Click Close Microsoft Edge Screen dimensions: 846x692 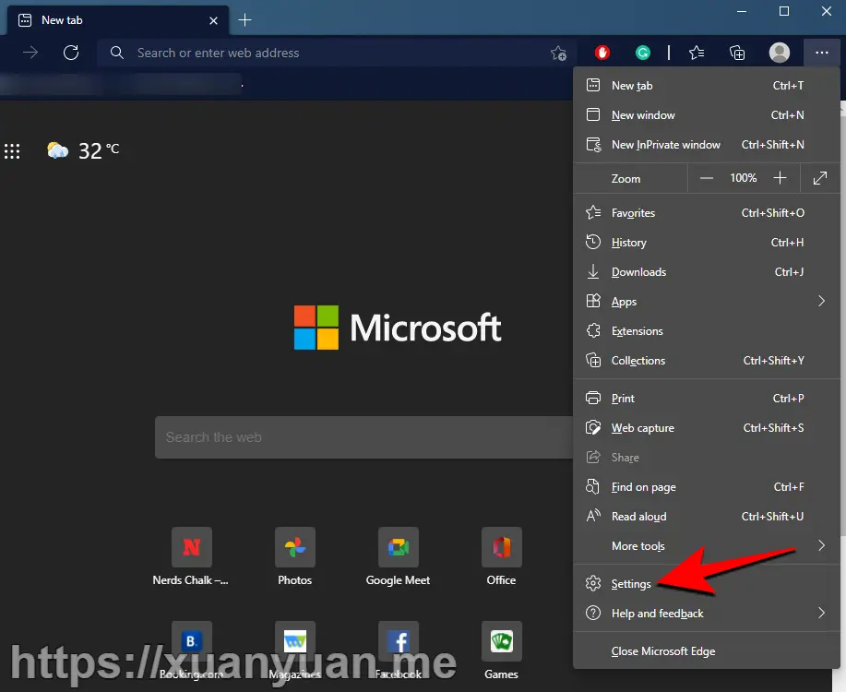[x=662, y=650]
